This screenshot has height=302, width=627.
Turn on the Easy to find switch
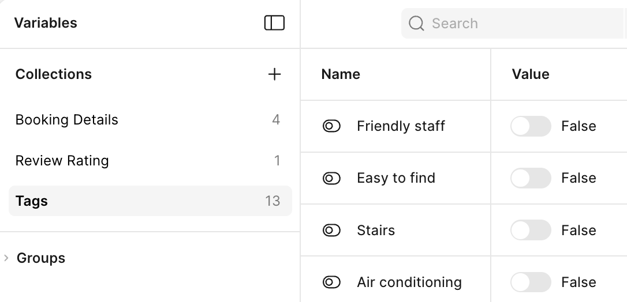(x=531, y=178)
